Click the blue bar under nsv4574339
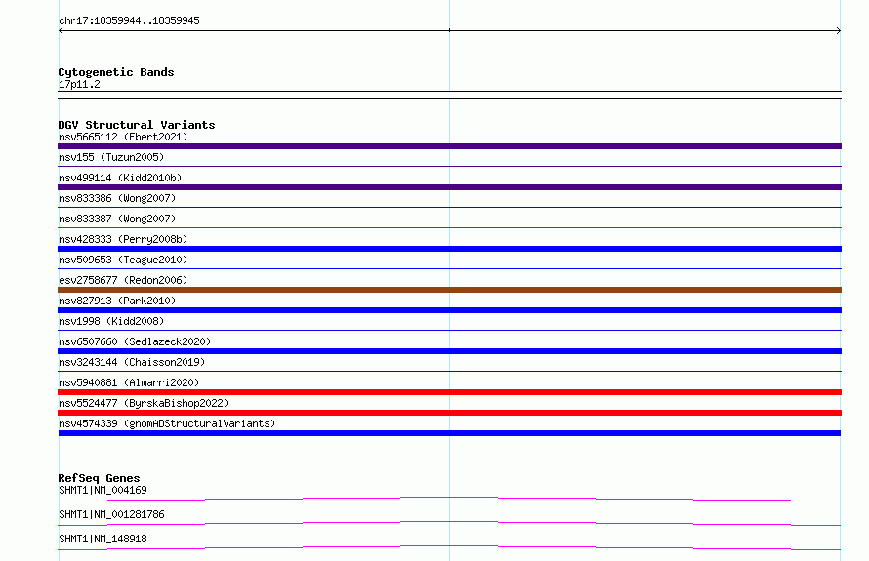The width and height of the screenshot is (869, 561). 449,433
